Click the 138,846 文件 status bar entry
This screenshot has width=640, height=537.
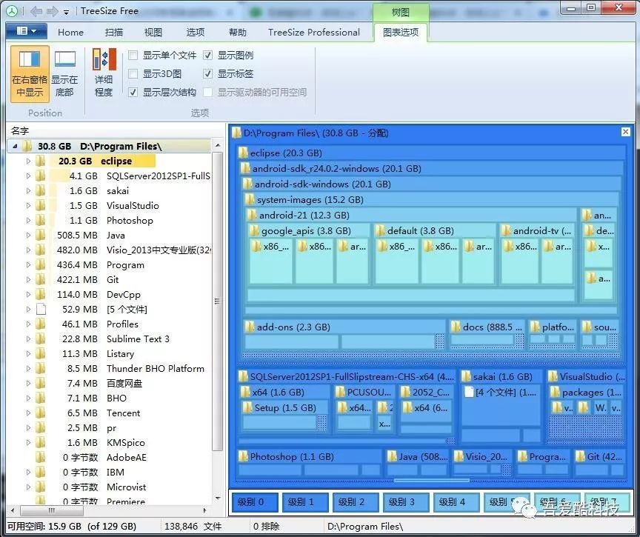(x=193, y=527)
